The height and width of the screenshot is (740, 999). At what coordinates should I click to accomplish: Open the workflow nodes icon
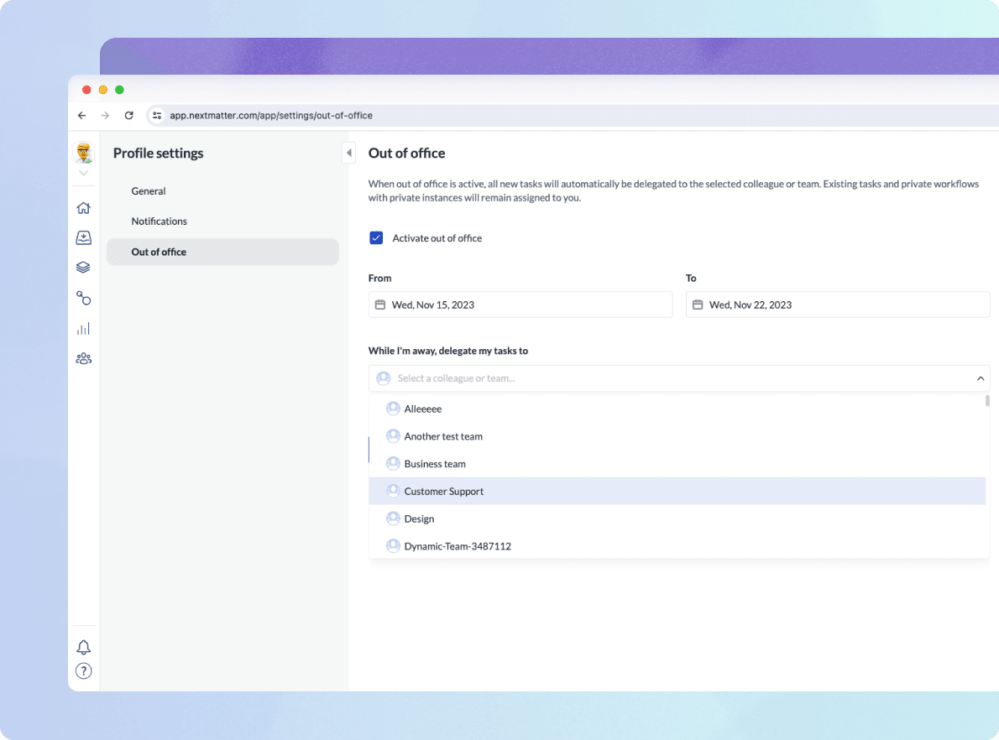(x=83, y=298)
